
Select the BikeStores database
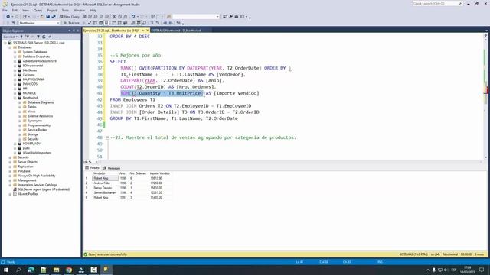point(30,70)
